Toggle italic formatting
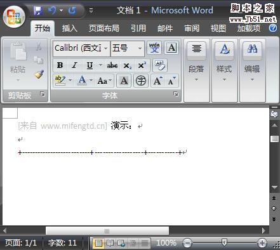280x250 pixels. 74,65
